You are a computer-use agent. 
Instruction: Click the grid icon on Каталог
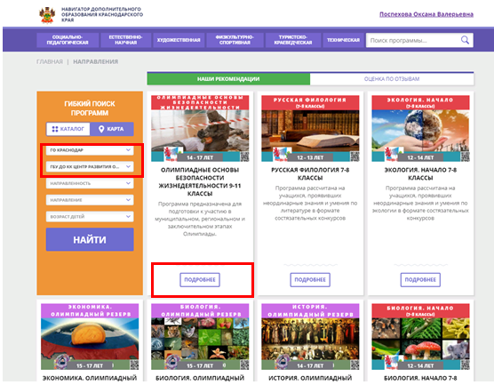tap(55, 129)
